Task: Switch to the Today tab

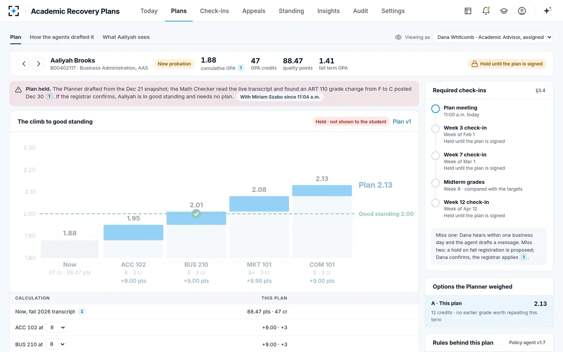Action: click(x=149, y=11)
